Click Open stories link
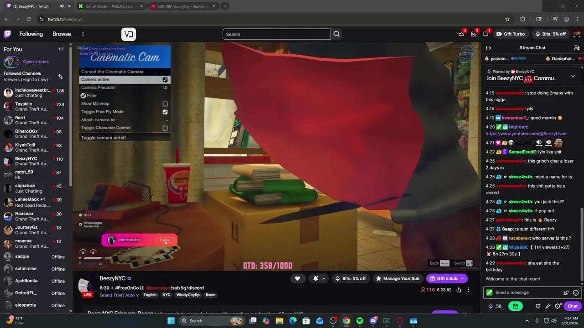584x328 pixels. tap(36, 62)
